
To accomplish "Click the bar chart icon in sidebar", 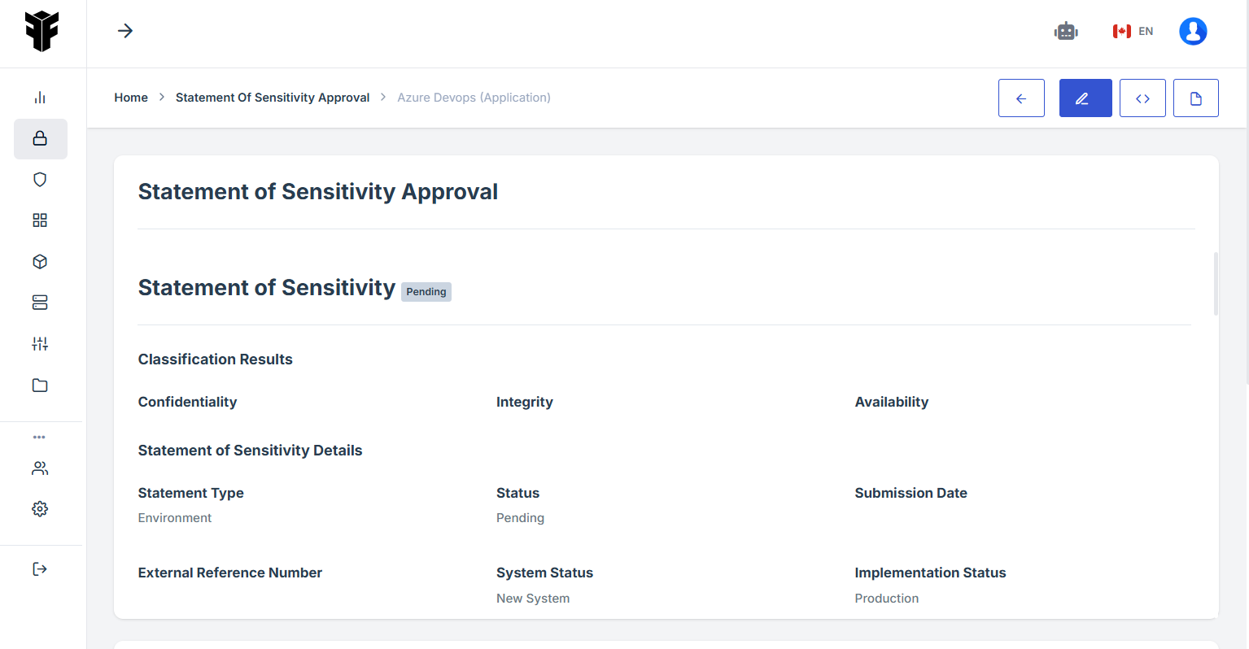I will coord(40,98).
